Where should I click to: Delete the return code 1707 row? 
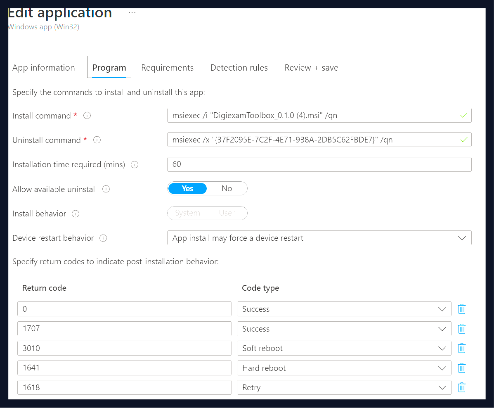461,328
